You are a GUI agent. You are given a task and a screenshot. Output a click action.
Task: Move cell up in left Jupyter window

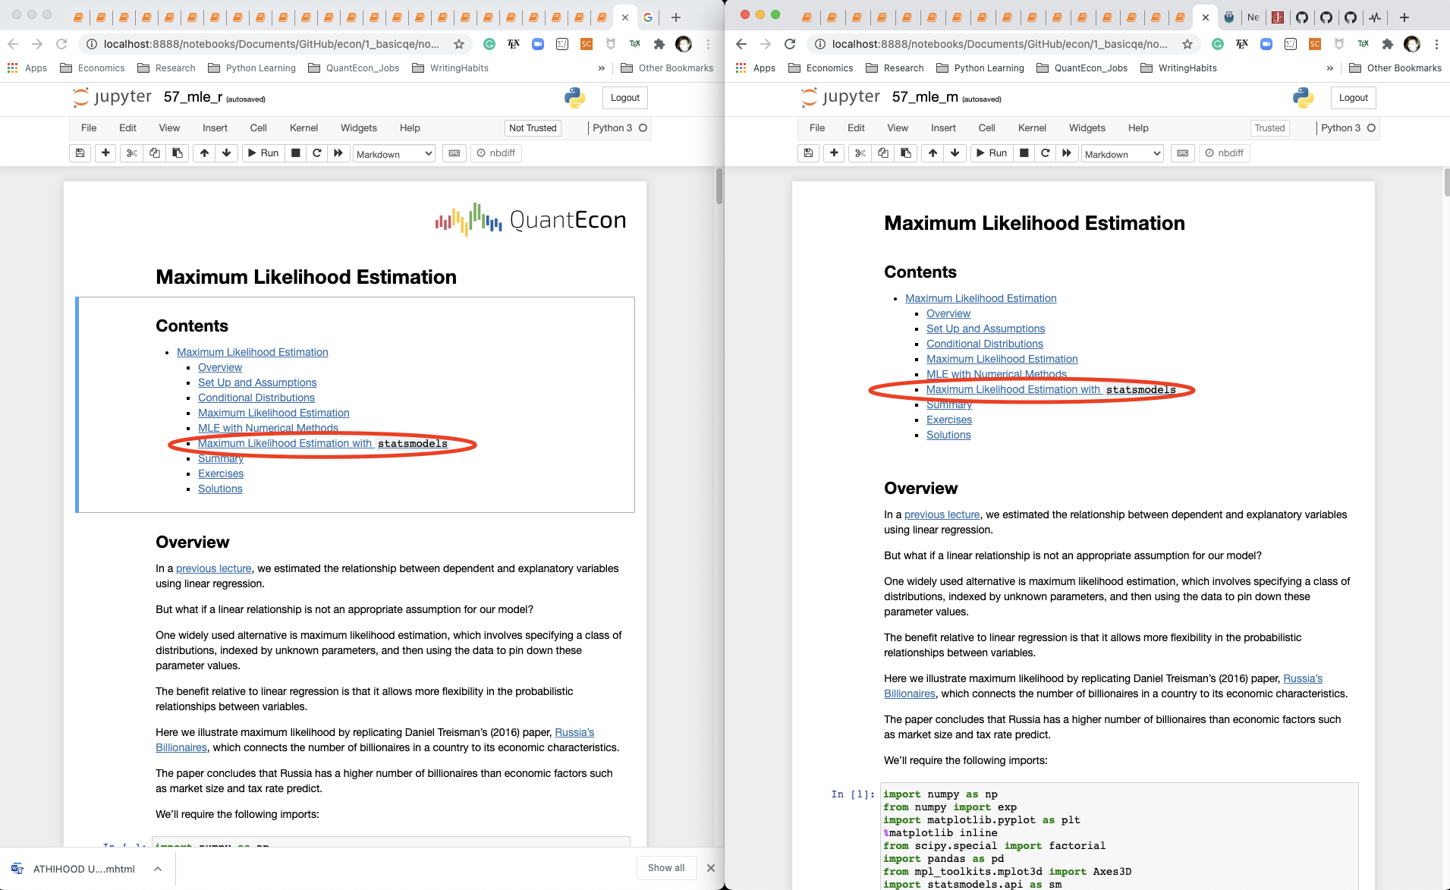point(204,153)
